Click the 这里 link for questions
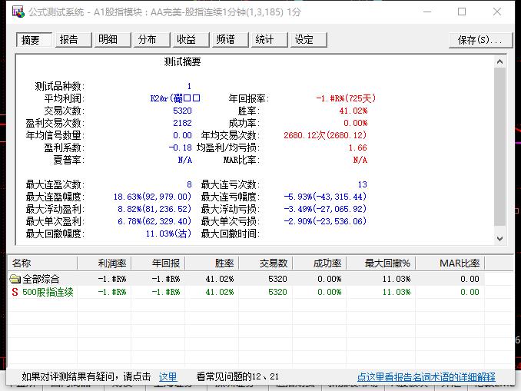Image resolution: width=521 pixels, height=391 pixels. pos(168,376)
